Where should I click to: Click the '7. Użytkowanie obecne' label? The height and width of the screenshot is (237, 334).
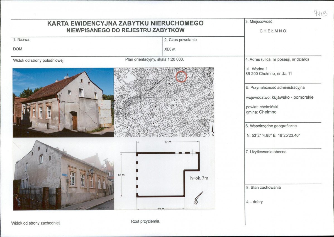pyautogui.click(x=266, y=152)
